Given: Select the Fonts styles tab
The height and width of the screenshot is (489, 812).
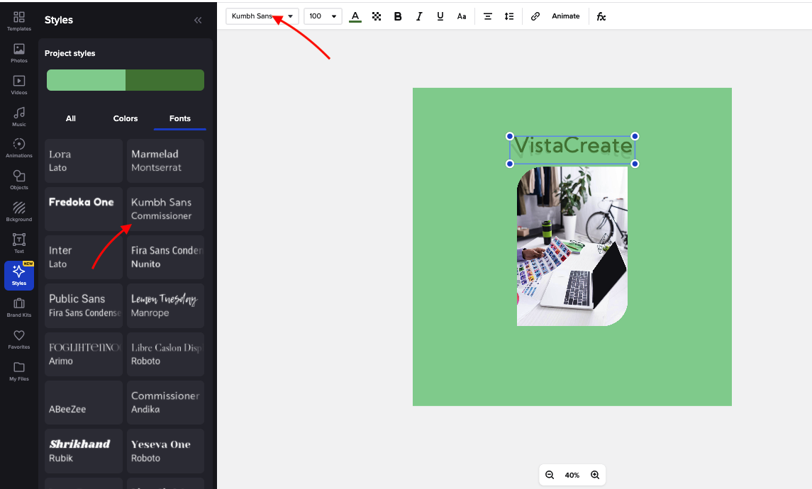Looking at the screenshot, I should (x=179, y=118).
